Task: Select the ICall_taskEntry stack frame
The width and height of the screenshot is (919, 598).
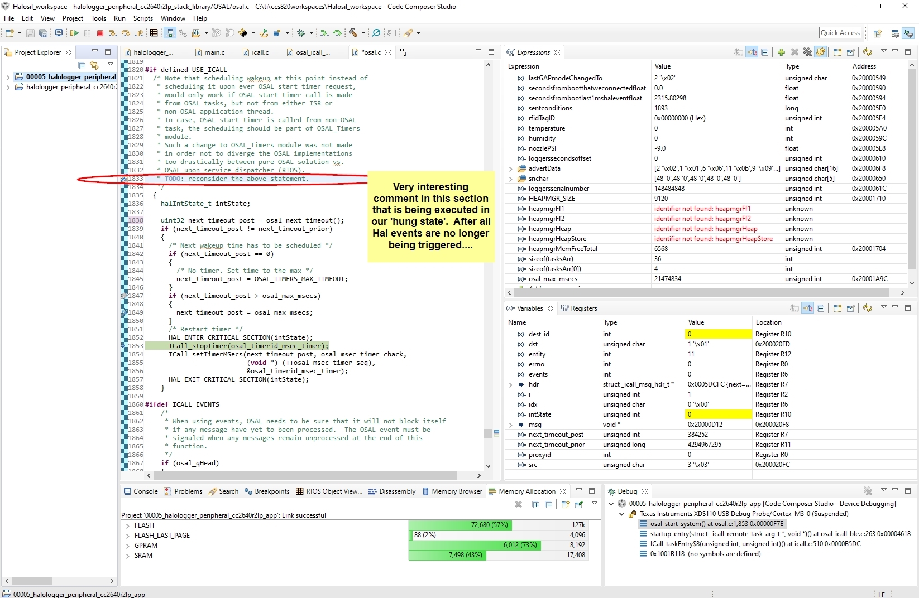Action: [750, 544]
